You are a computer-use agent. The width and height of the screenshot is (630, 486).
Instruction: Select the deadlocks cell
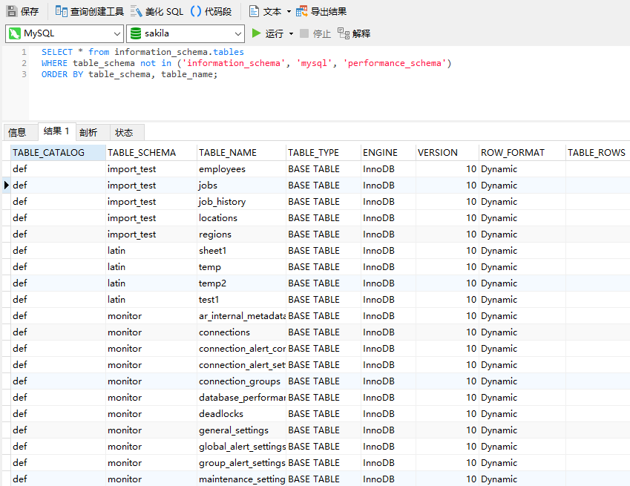pyautogui.click(x=241, y=414)
